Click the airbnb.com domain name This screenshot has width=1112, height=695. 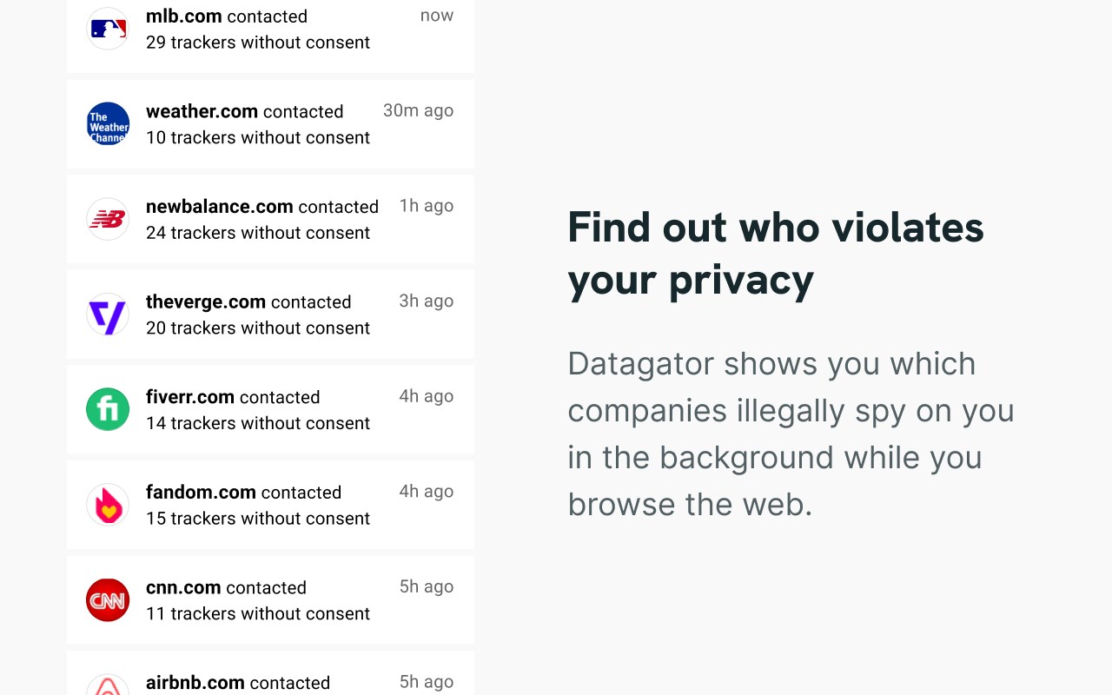pyautogui.click(x=195, y=683)
